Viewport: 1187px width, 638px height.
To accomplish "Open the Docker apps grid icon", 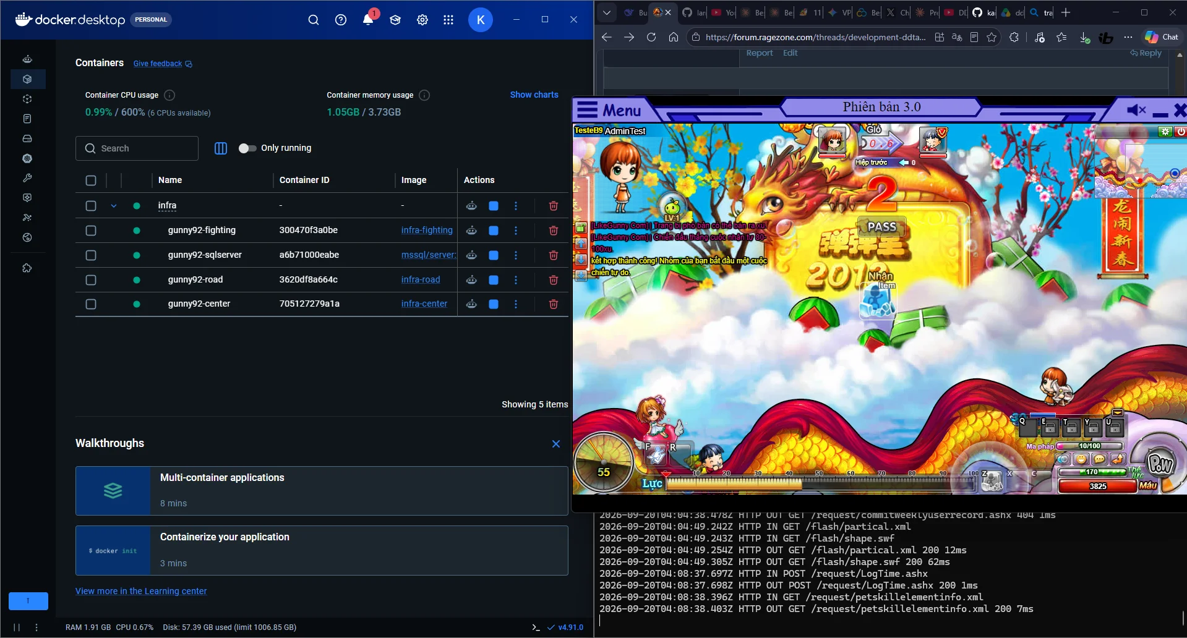I will click(448, 20).
